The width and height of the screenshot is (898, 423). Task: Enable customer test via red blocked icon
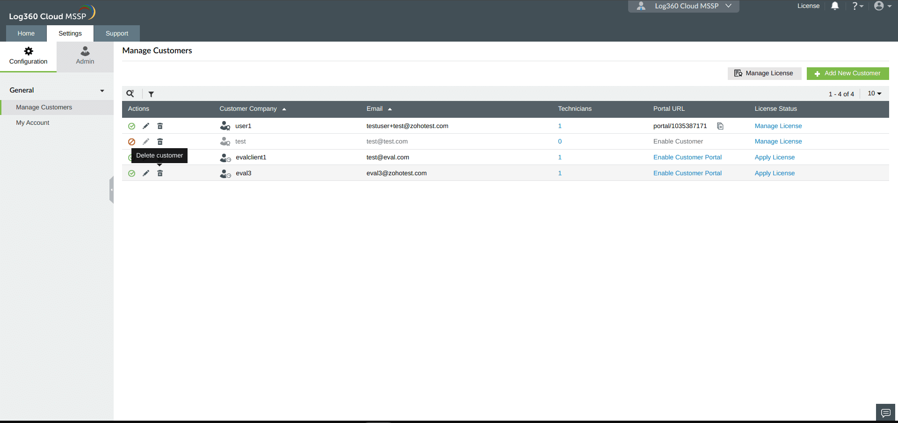click(132, 142)
